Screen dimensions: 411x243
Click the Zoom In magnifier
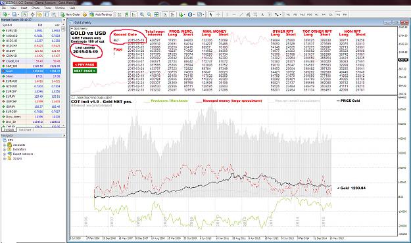tap(142, 14)
